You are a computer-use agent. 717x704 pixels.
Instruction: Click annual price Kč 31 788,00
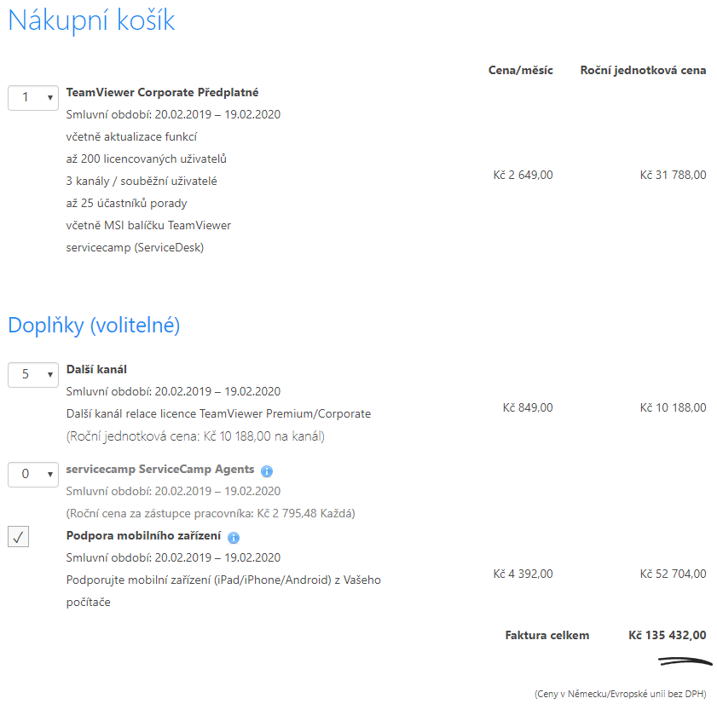coord(673,175)
